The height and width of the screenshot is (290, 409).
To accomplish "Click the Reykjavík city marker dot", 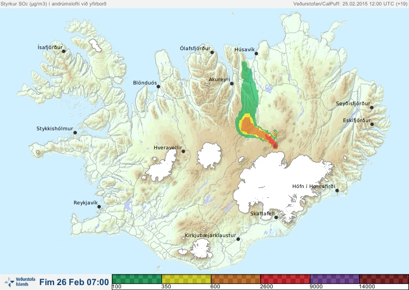I will (99, 207).
